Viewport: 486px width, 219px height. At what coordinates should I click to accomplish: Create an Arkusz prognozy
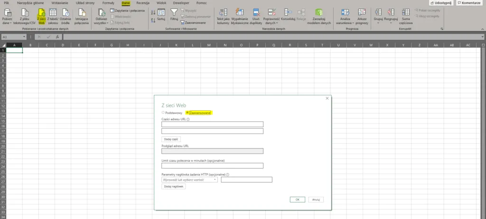point(362,17)
